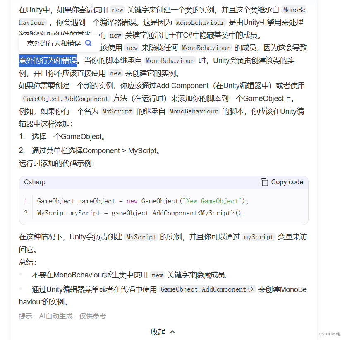The image size is (347, 340).
Task: Click line number 2 in code block
Action: 26,213
